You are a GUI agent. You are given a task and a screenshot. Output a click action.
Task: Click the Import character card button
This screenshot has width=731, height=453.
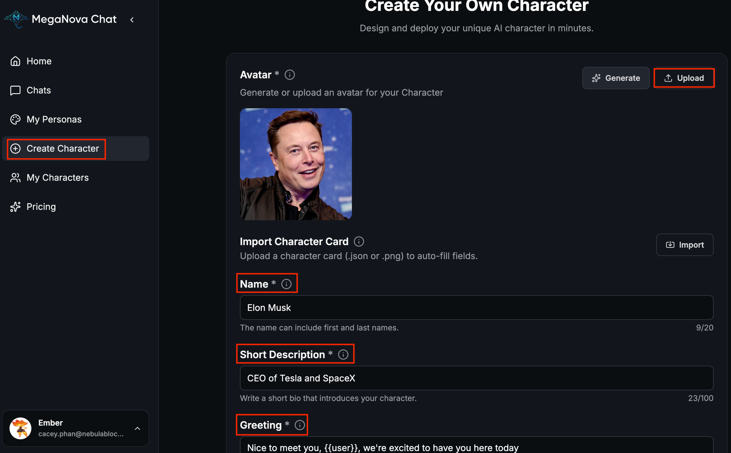pyautogui.click(x=685, y=245)
